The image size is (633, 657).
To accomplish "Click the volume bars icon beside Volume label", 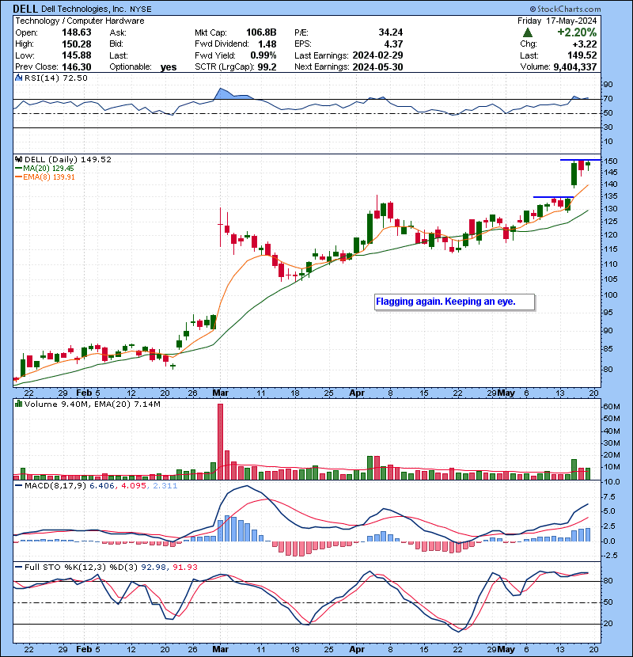I will [x=18, y=404].
